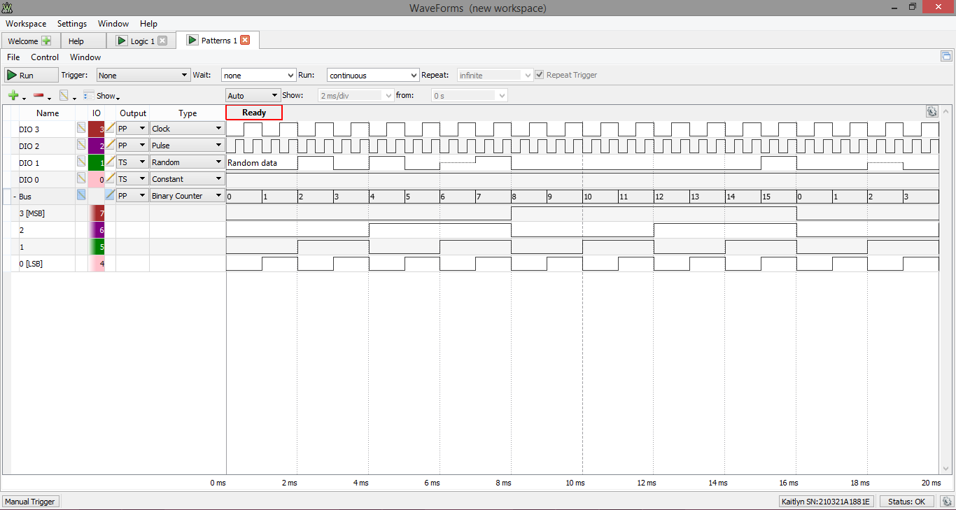This screenshot has height=510, width=956.
Task: Open the Auto scale mode dropdown
Action: coord(253,95)
